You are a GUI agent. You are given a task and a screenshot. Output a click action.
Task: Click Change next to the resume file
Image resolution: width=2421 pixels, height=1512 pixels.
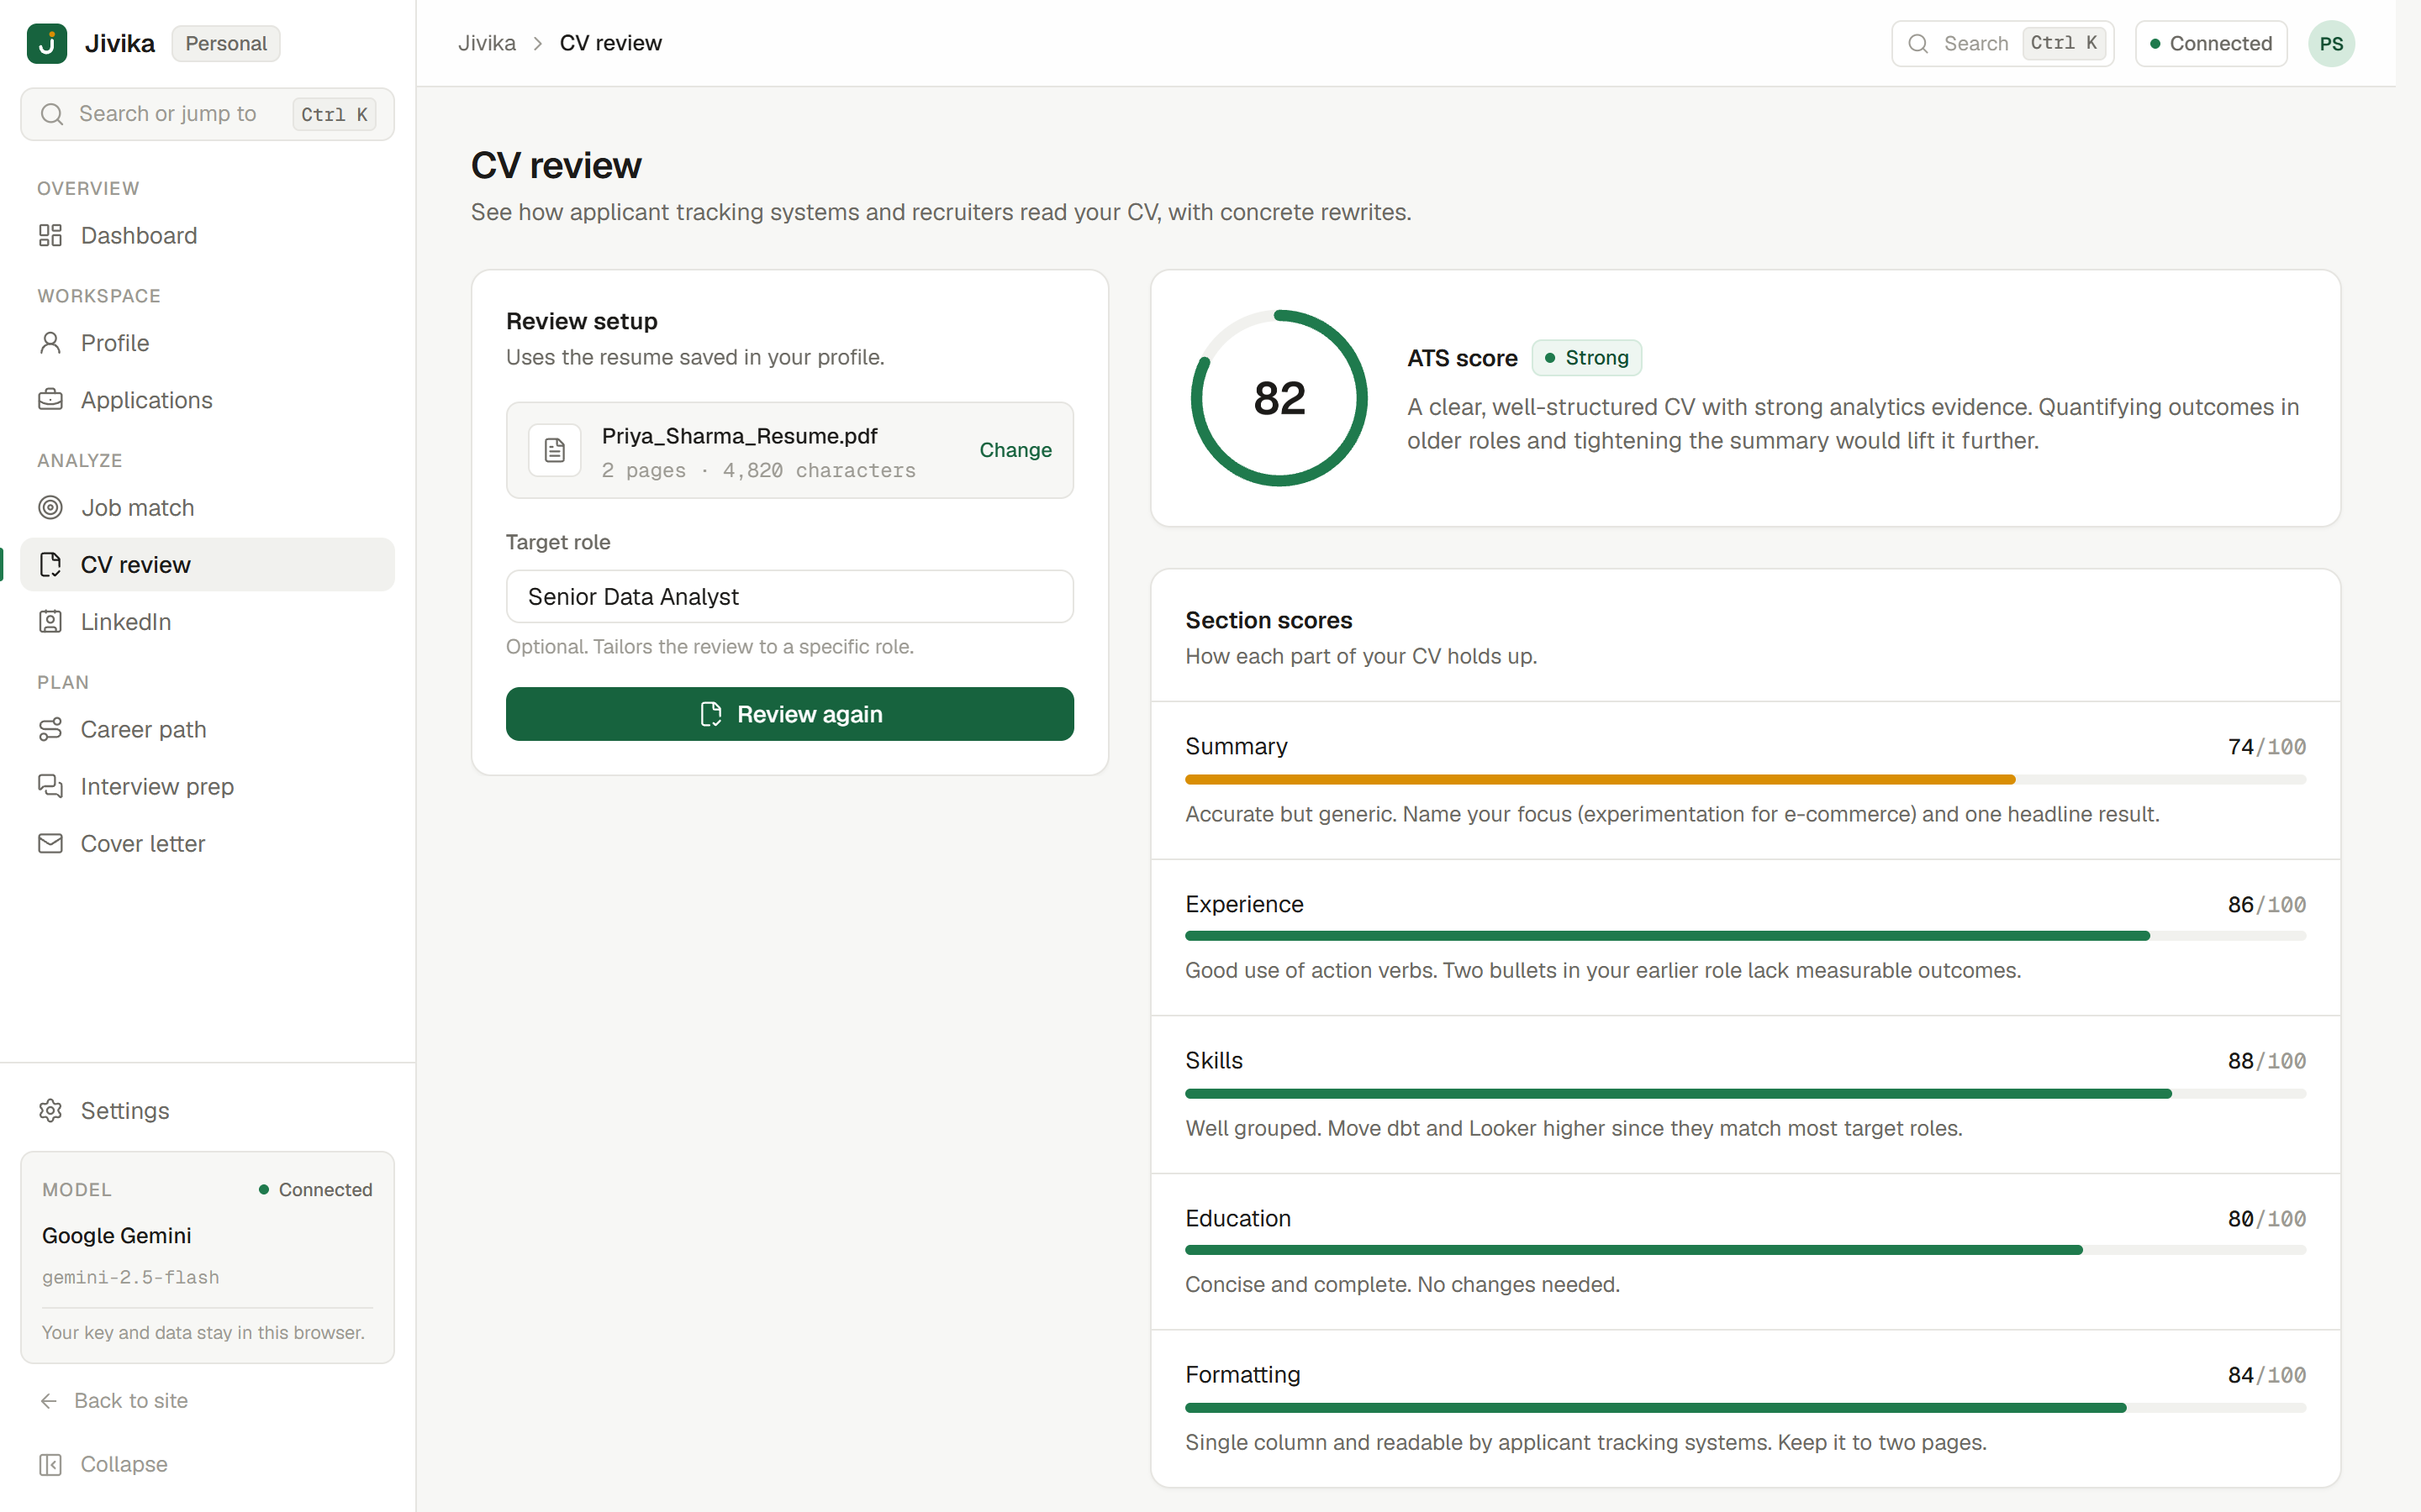1015,450
